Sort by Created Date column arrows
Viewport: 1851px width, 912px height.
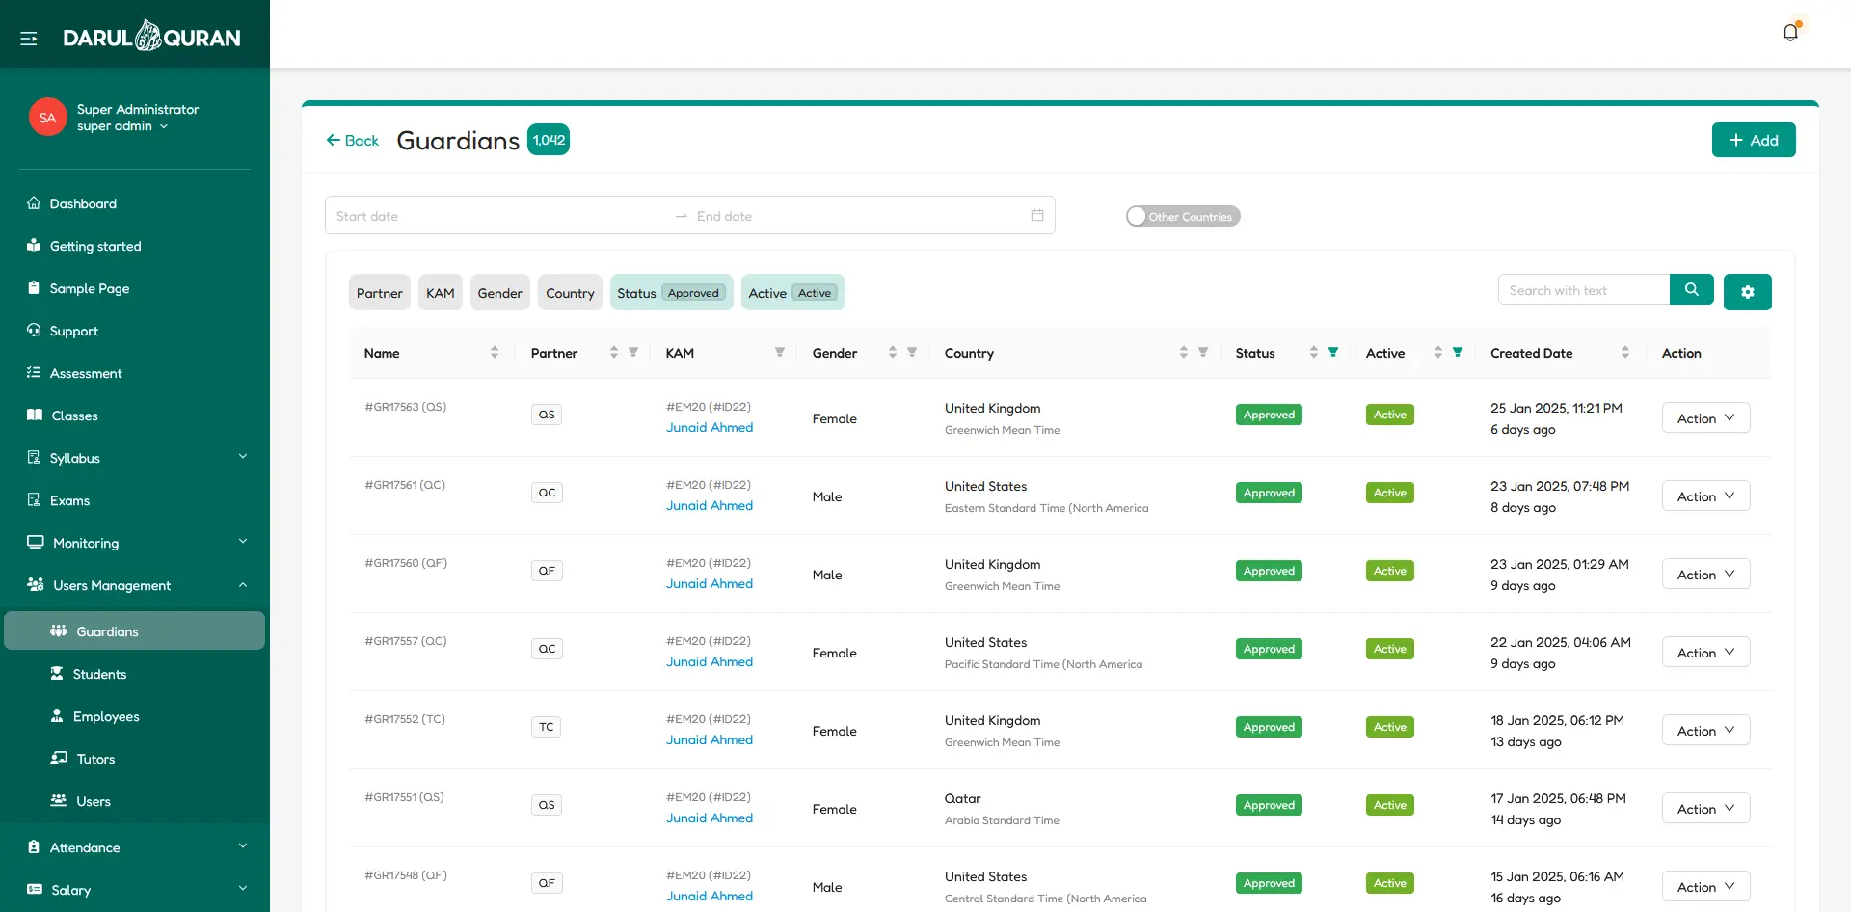[x=1625, y=353]
